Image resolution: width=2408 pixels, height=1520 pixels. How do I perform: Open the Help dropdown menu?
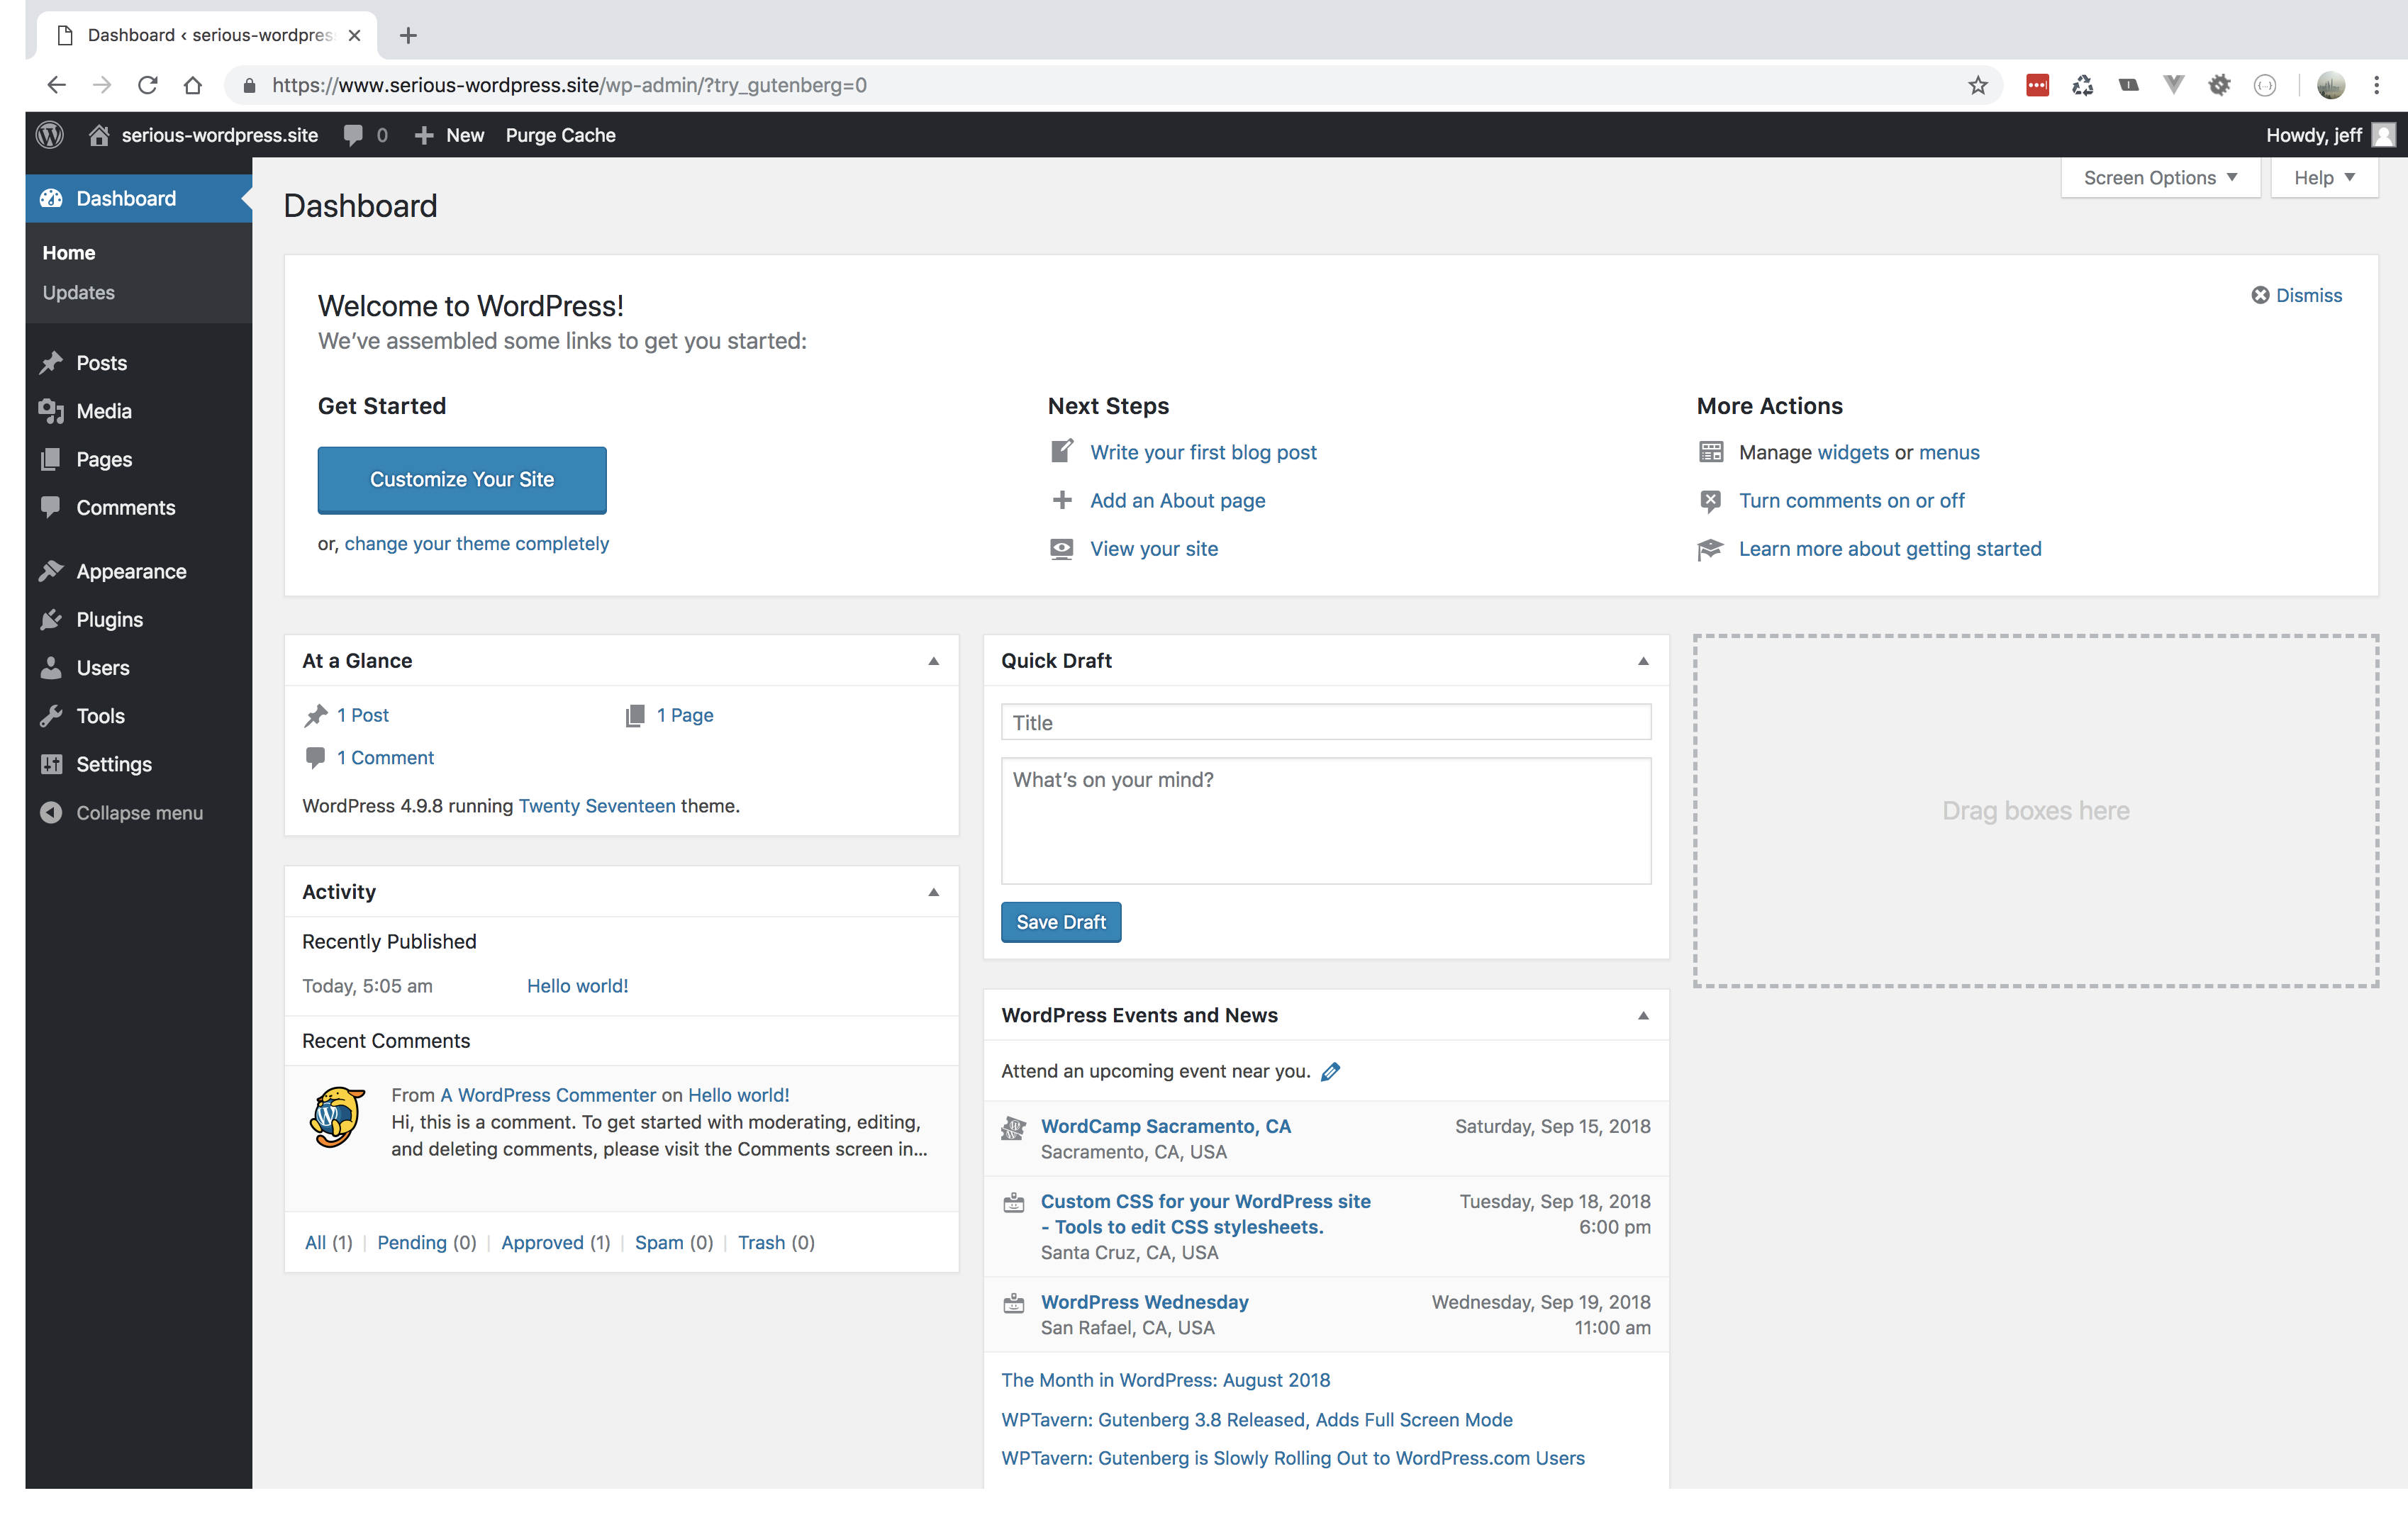point(2324,177)
